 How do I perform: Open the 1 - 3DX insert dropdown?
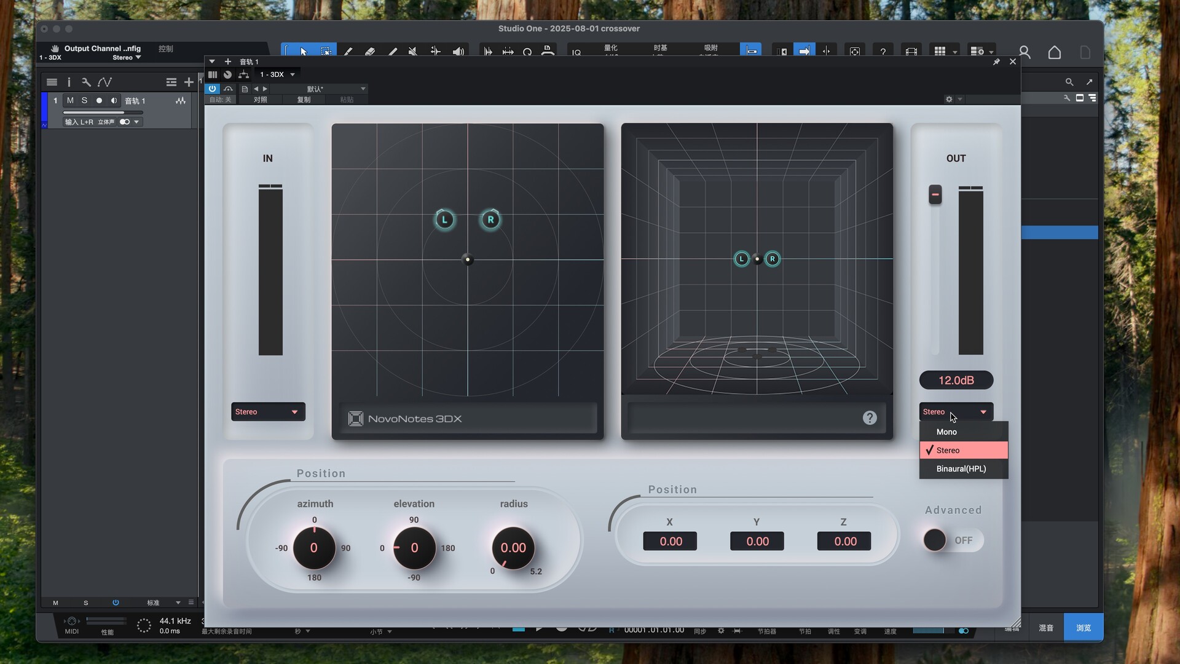tap(277, 74)
